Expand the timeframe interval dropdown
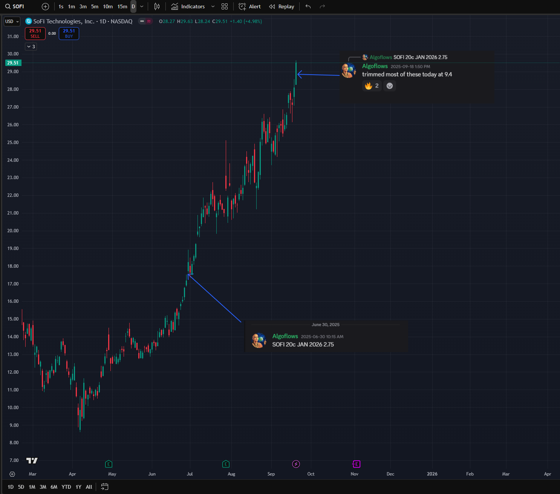The height and width of the screenshot is (494, 560). pyautogui.click(x=142, y=6)
